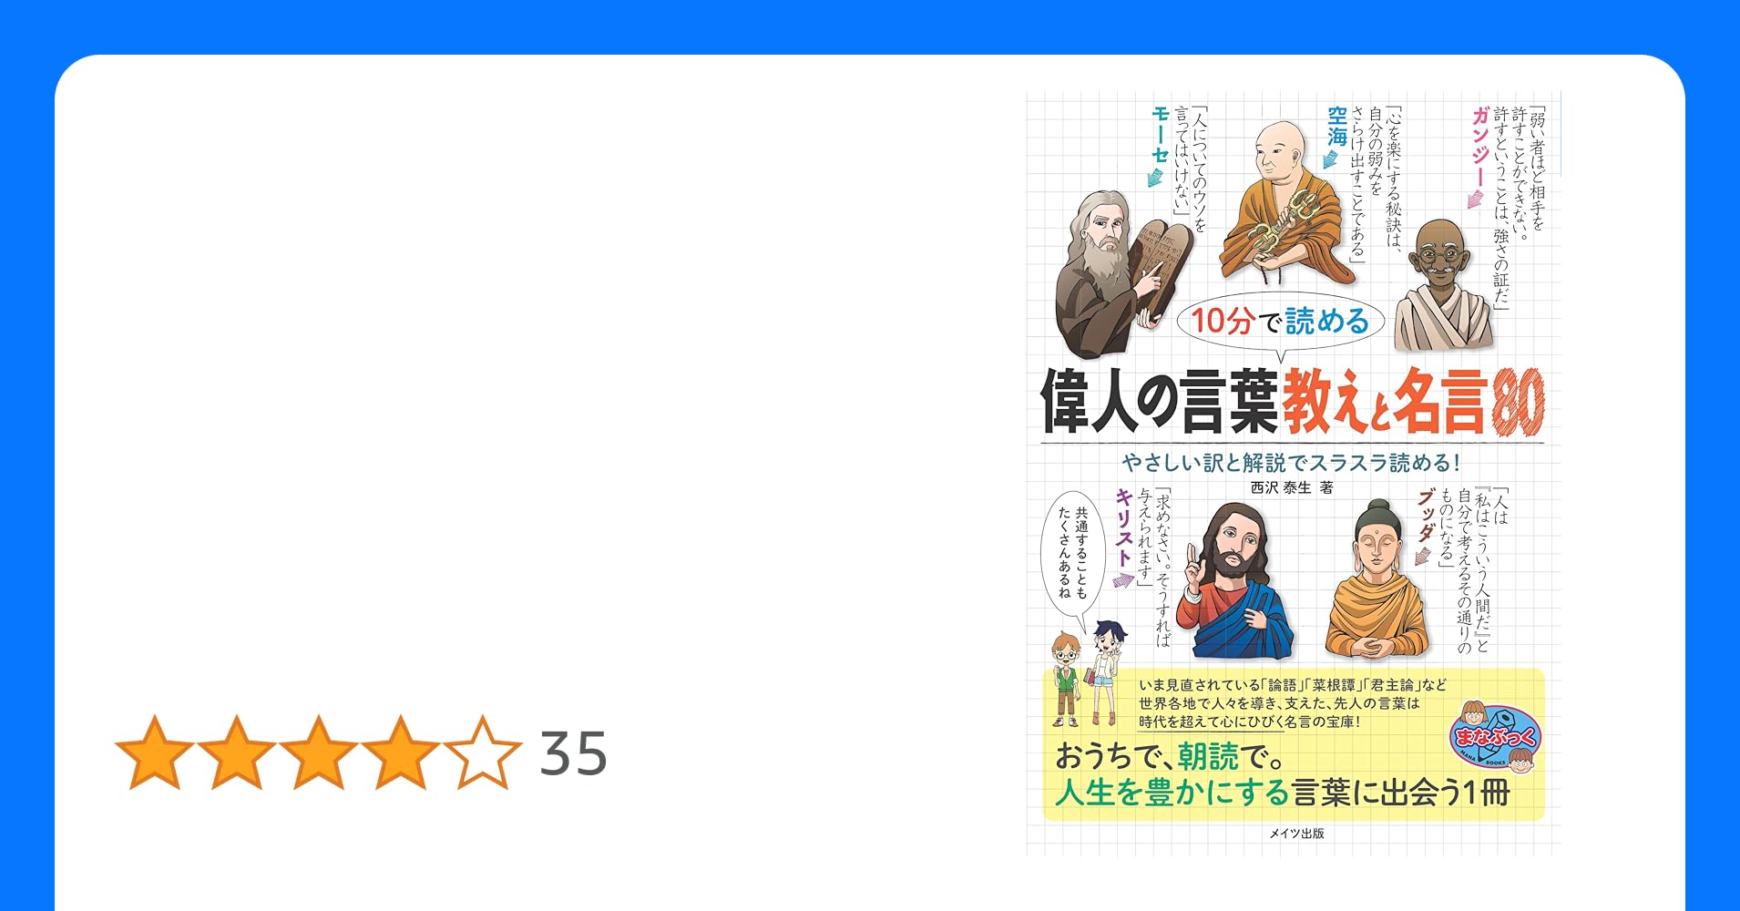Image resolution: width=1740 pixels, height=911 pixels.
Task: Click the メイツ出版 publisher label
Action: (1296, 833)
